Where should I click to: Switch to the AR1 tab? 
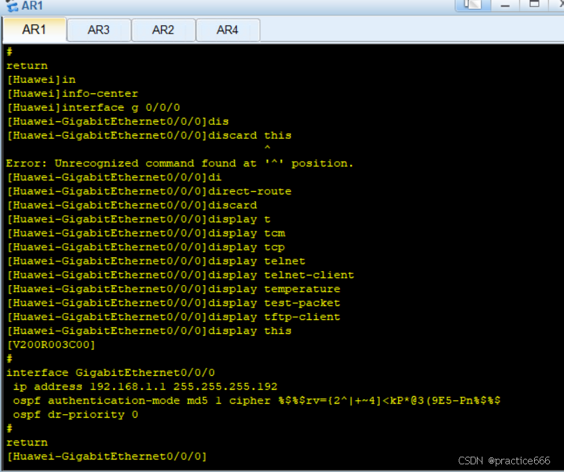point(34,29)
